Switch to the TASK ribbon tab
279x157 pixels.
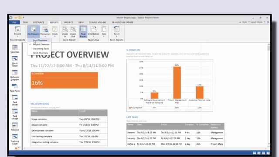click(25, 22)
